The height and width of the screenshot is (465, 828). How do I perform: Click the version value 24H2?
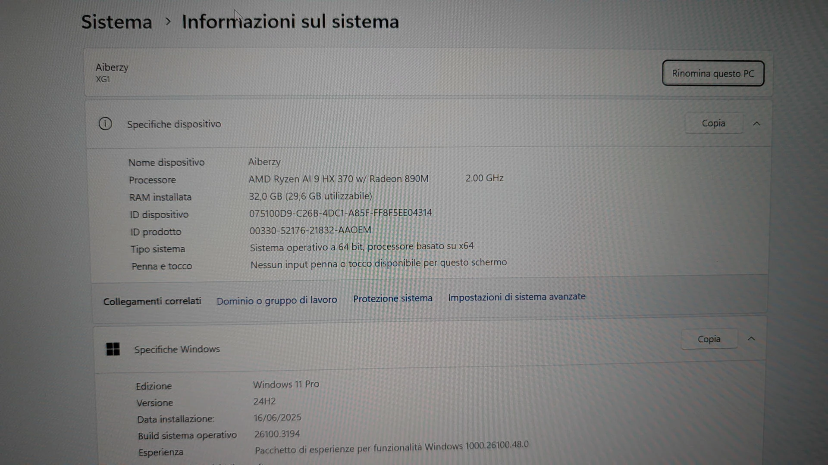[264, 401]
